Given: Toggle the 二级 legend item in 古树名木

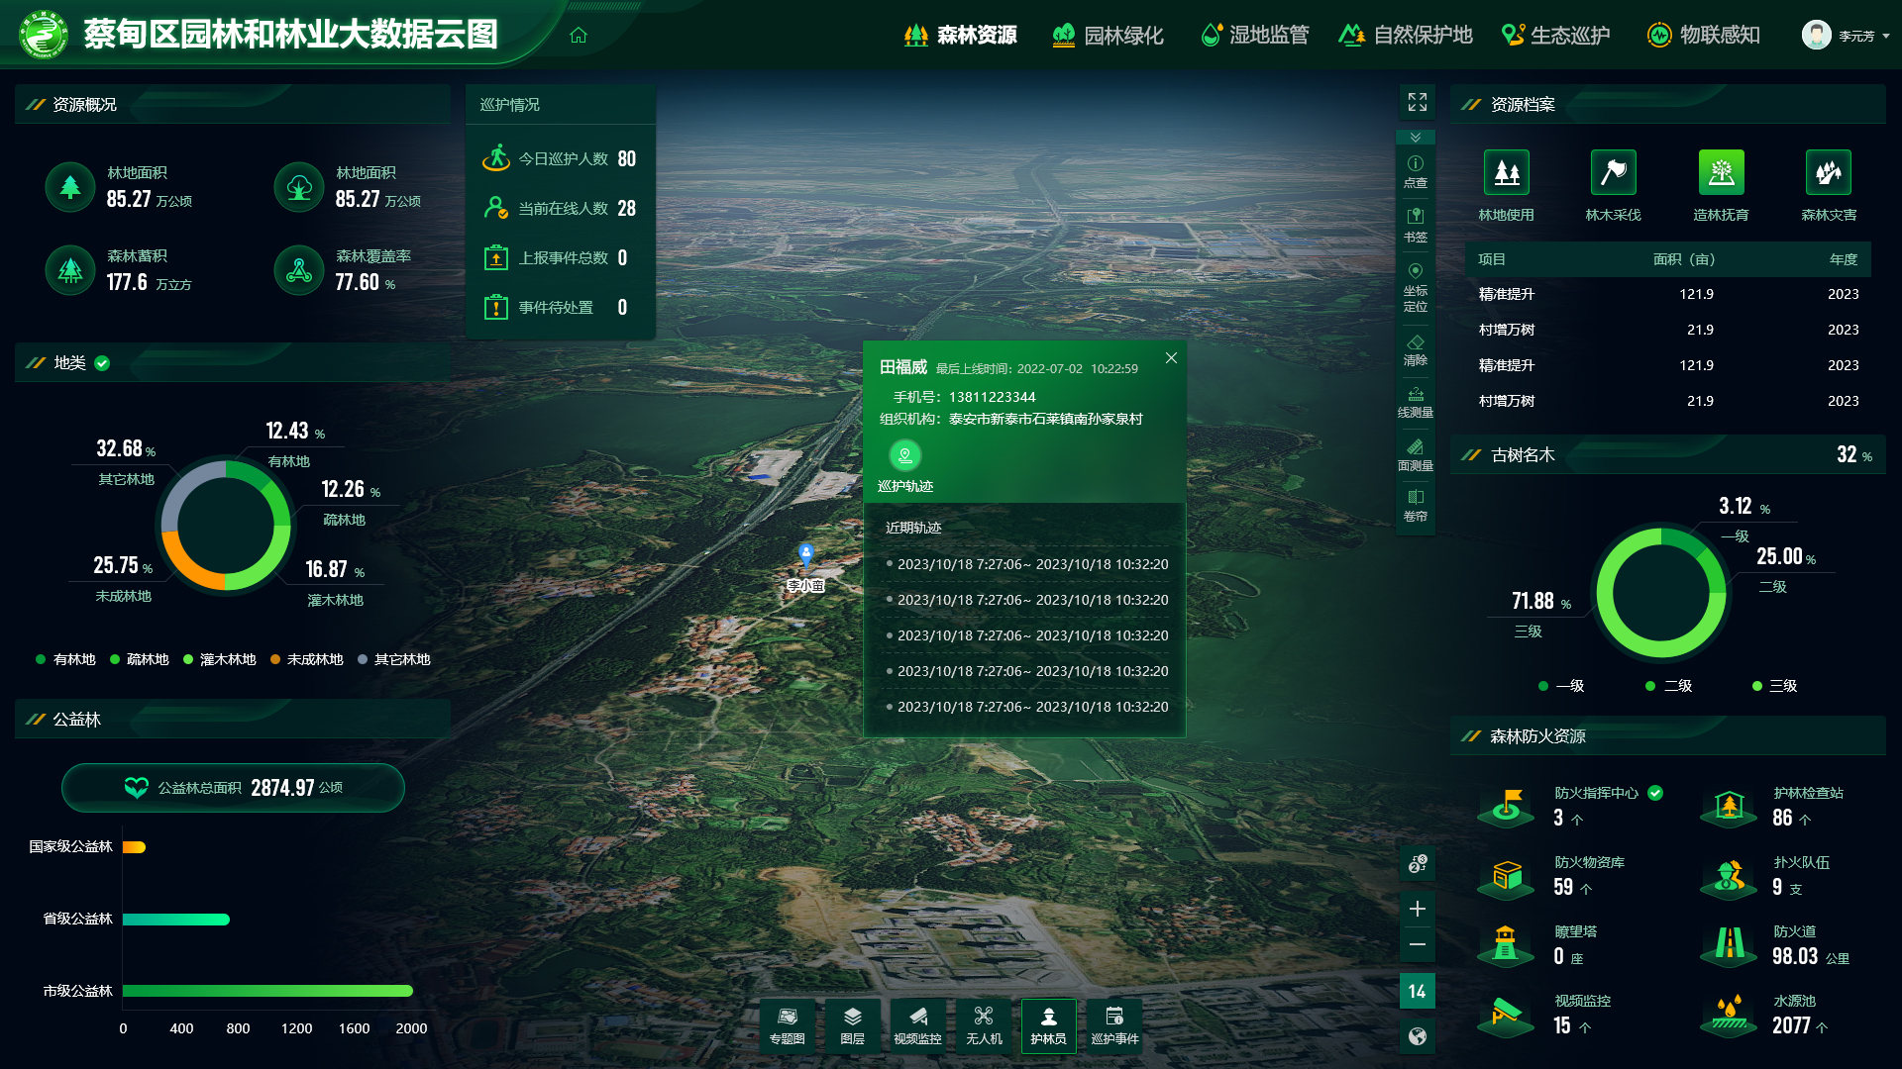Looking at the screenshot, I should click(x=1668, y=686).
